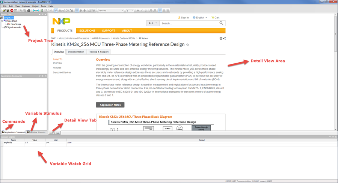
Task: Click the red Stop communication icon
Action: click(x=12, y=10)
